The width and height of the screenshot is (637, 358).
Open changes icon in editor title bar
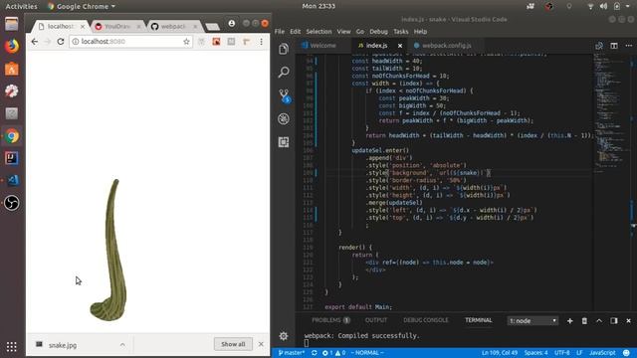(599, 46)
